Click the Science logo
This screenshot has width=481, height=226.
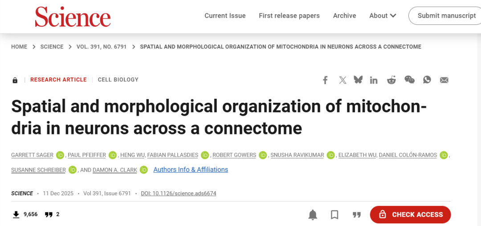(x=73, y=17)
